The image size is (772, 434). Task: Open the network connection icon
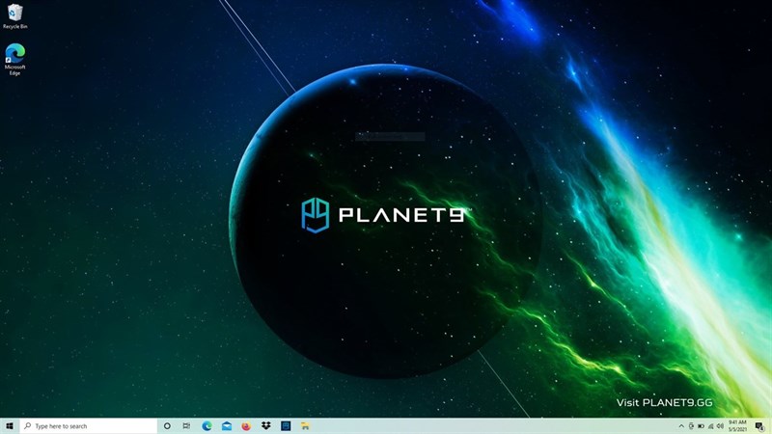[710, 426]
